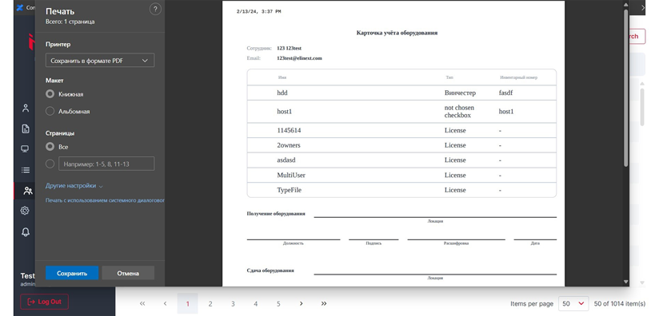Open the employees group sidebar icon
Viewport: 667px width, 316px height.
click(28, 191)
